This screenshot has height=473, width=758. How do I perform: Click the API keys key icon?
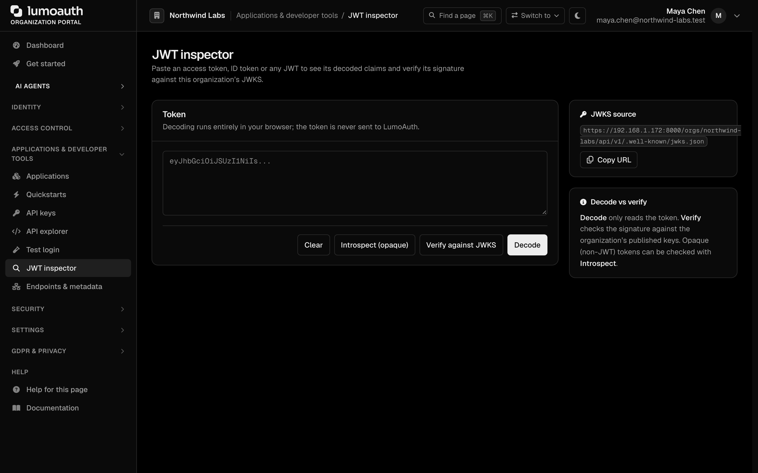click(x=16, y=213)
